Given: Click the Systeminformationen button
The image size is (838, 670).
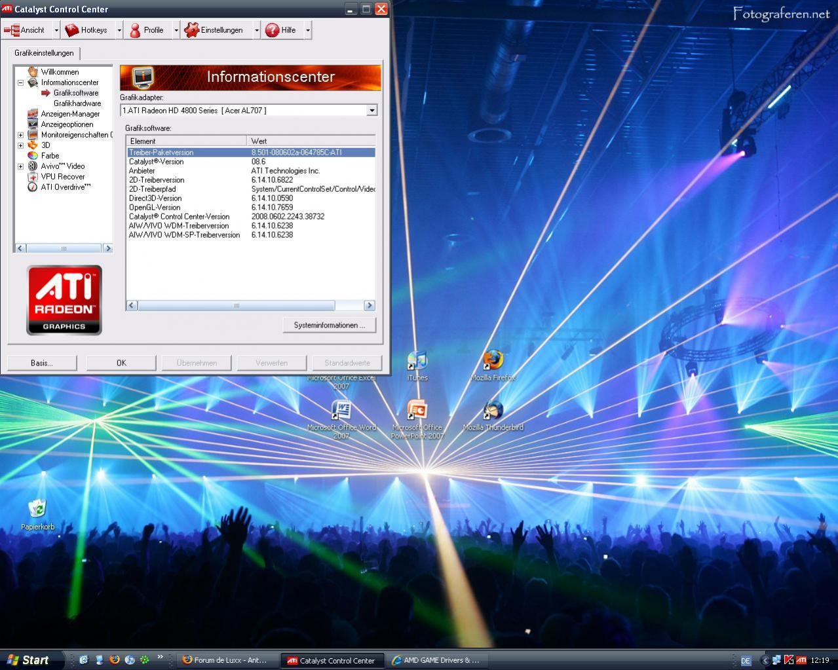Looking at the screenshot, I should tap(330, 326).
